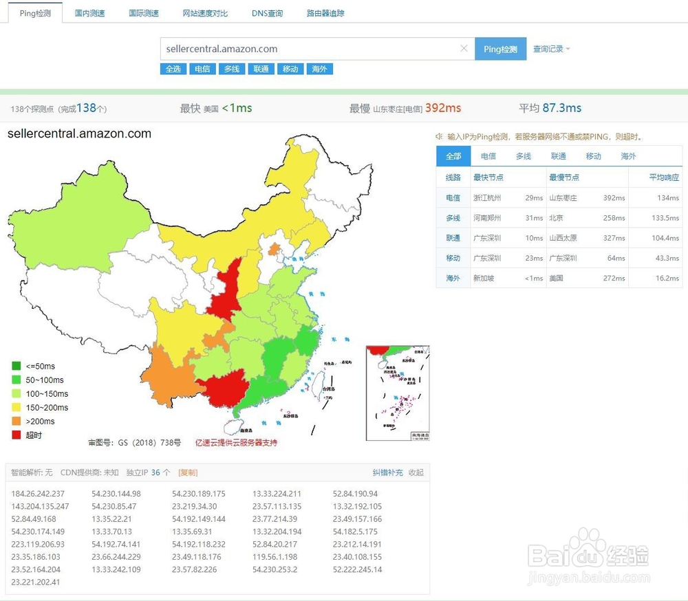Viewport: 688px width, 601px height.
Task: Select 全部 tab in results table
Action: [453, 156]
